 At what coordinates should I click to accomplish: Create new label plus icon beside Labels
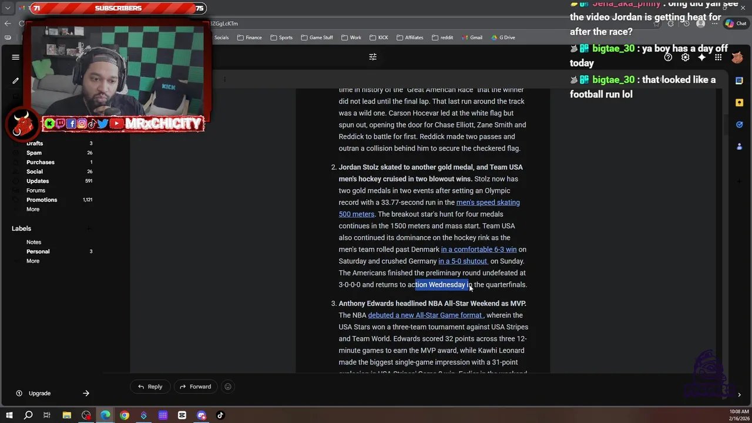[89, 229]
